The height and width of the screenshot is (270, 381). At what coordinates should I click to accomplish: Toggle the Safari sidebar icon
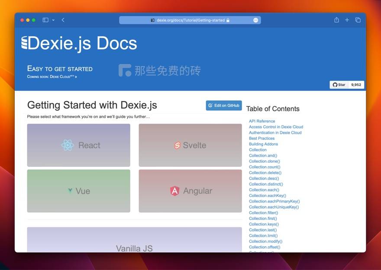coord(45,20)
